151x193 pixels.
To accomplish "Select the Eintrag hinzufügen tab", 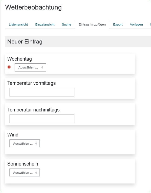I will [x=92, y=24].
